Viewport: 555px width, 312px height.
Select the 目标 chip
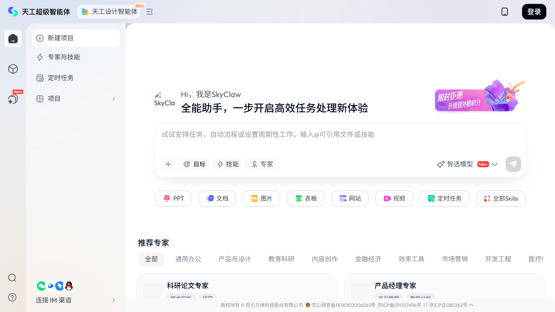pos(194,164)
